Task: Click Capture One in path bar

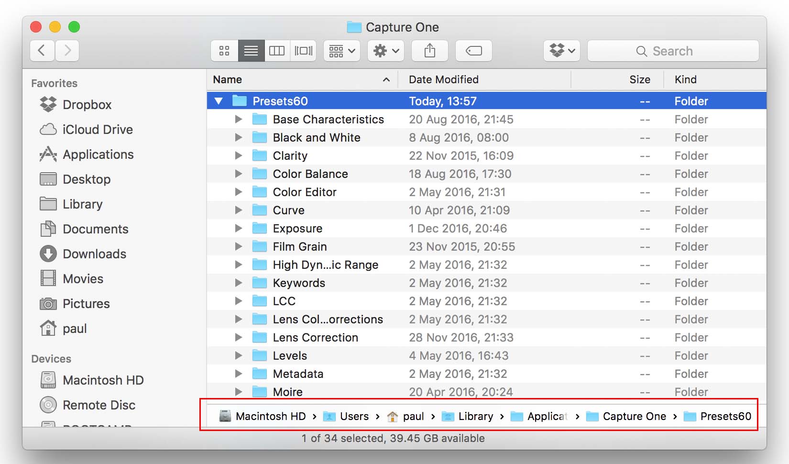Action: 626,416
